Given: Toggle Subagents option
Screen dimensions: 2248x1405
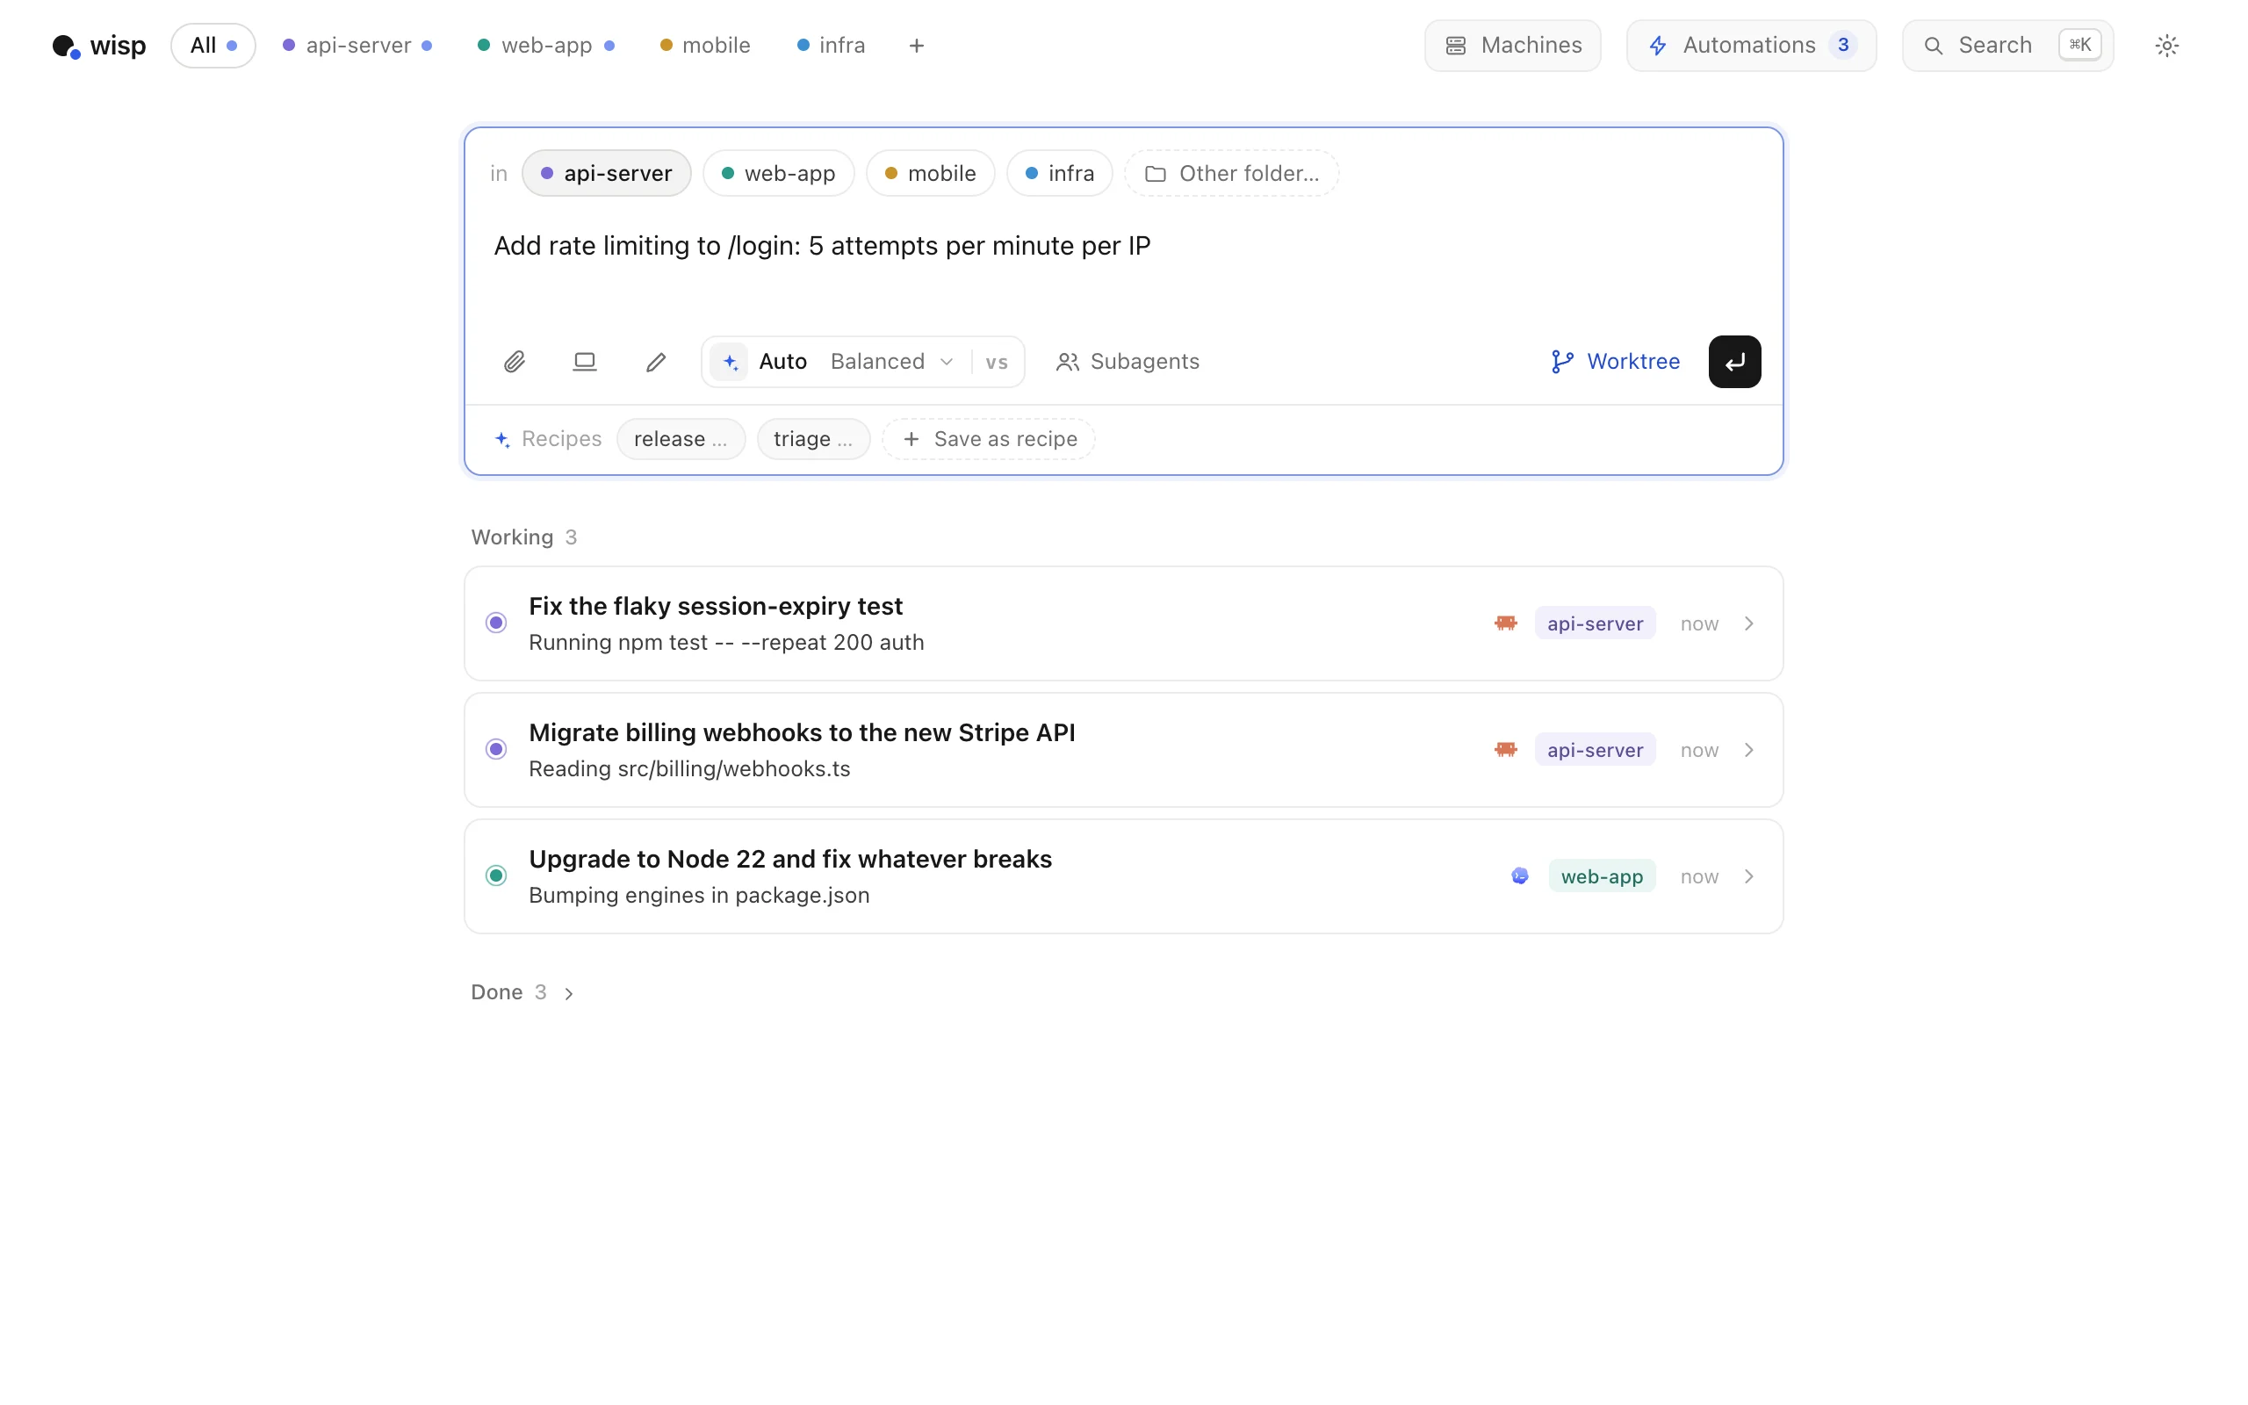Looking at the screenshot, I should click(1127, 362).
